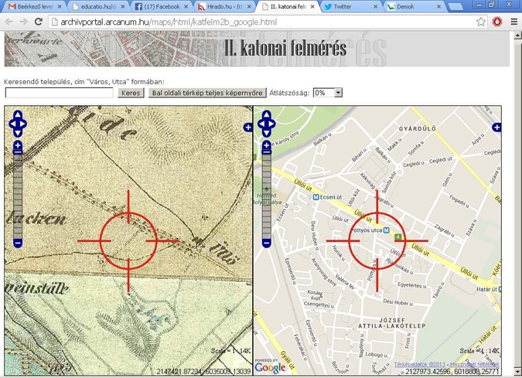This screenshot has width=522, height=378.
Task: Reload the current page
Action: 39,22
